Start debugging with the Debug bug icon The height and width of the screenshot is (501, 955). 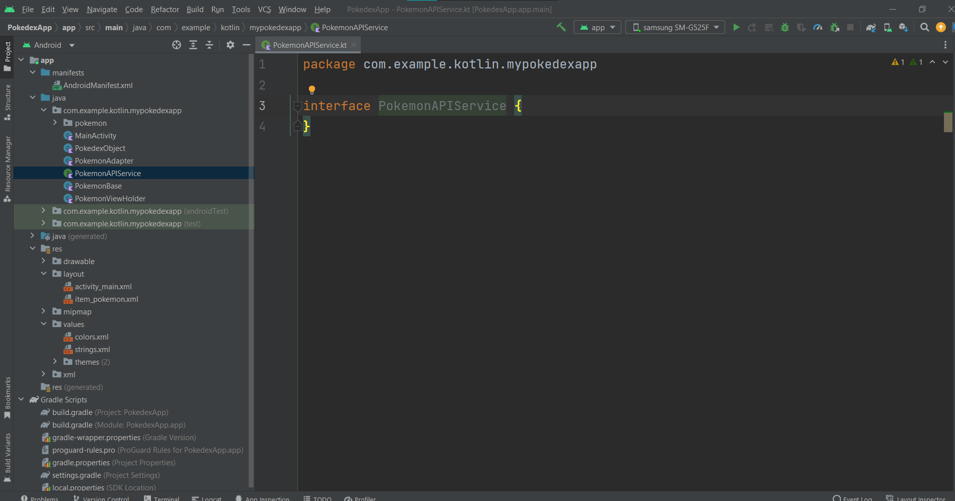784,27
